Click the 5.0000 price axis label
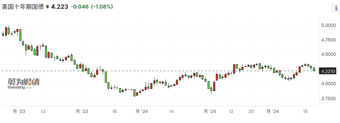Screen dimensions: 340x123 coord(328,25)
